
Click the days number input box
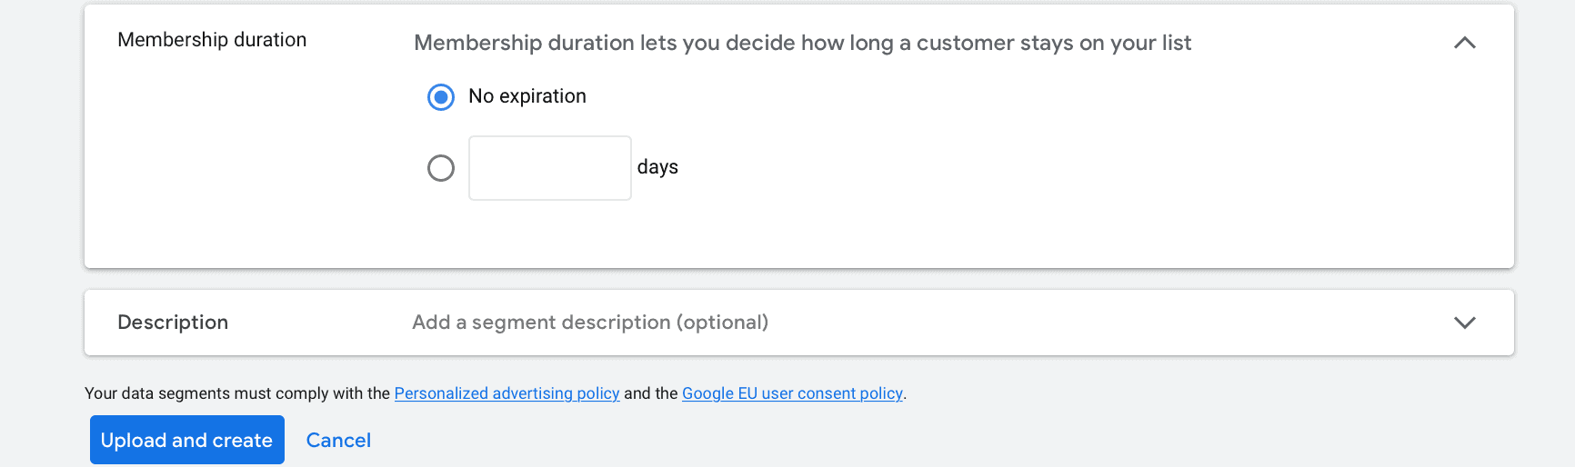550,168
